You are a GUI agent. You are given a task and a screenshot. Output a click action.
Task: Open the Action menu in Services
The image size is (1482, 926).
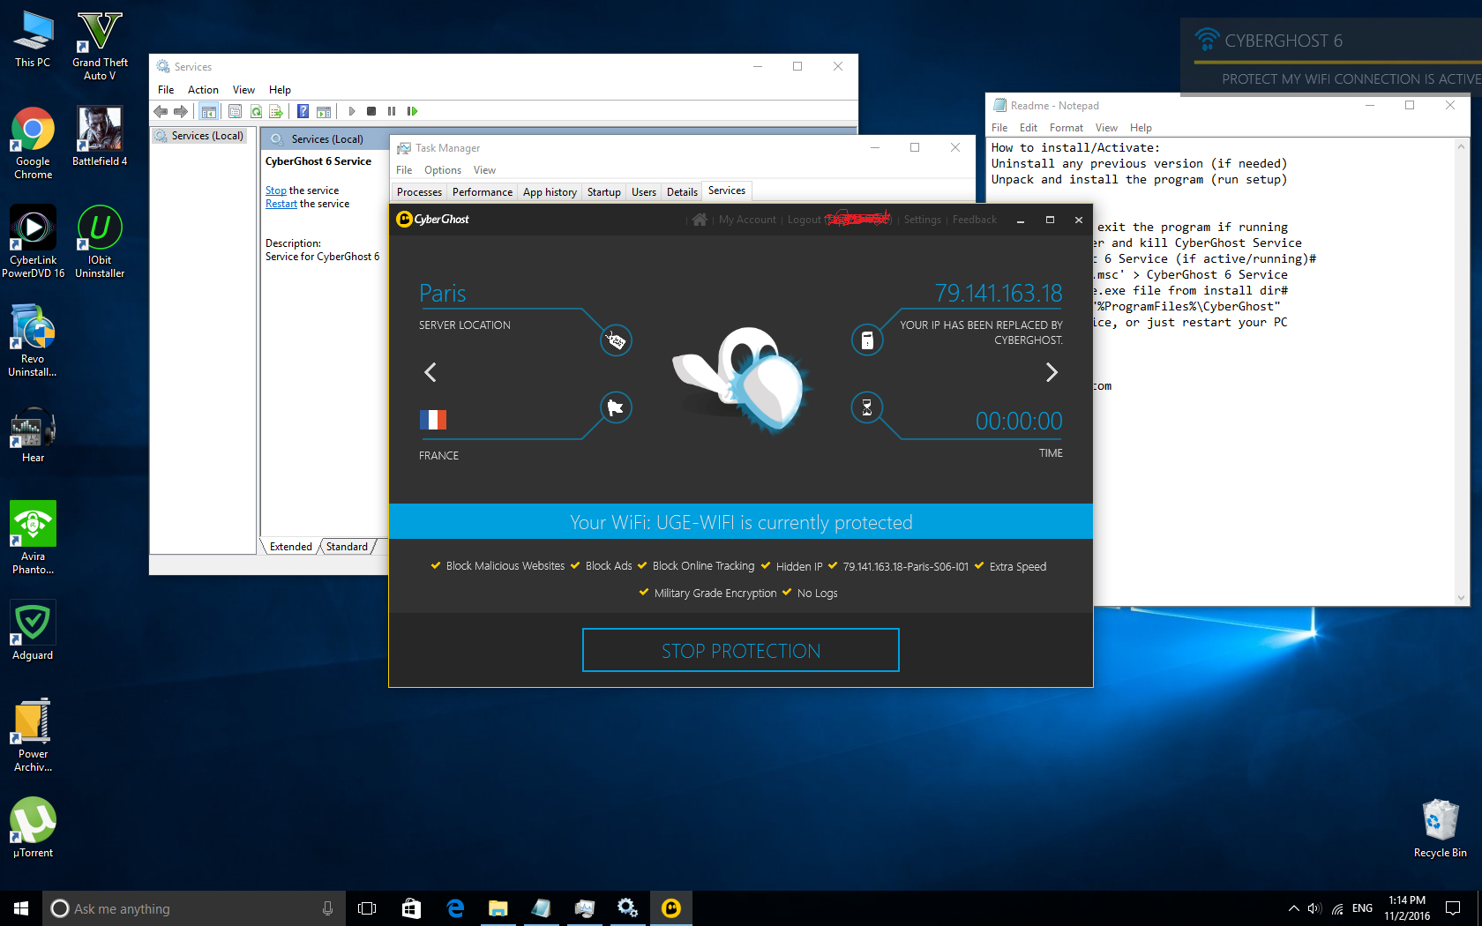pos(203,90)
